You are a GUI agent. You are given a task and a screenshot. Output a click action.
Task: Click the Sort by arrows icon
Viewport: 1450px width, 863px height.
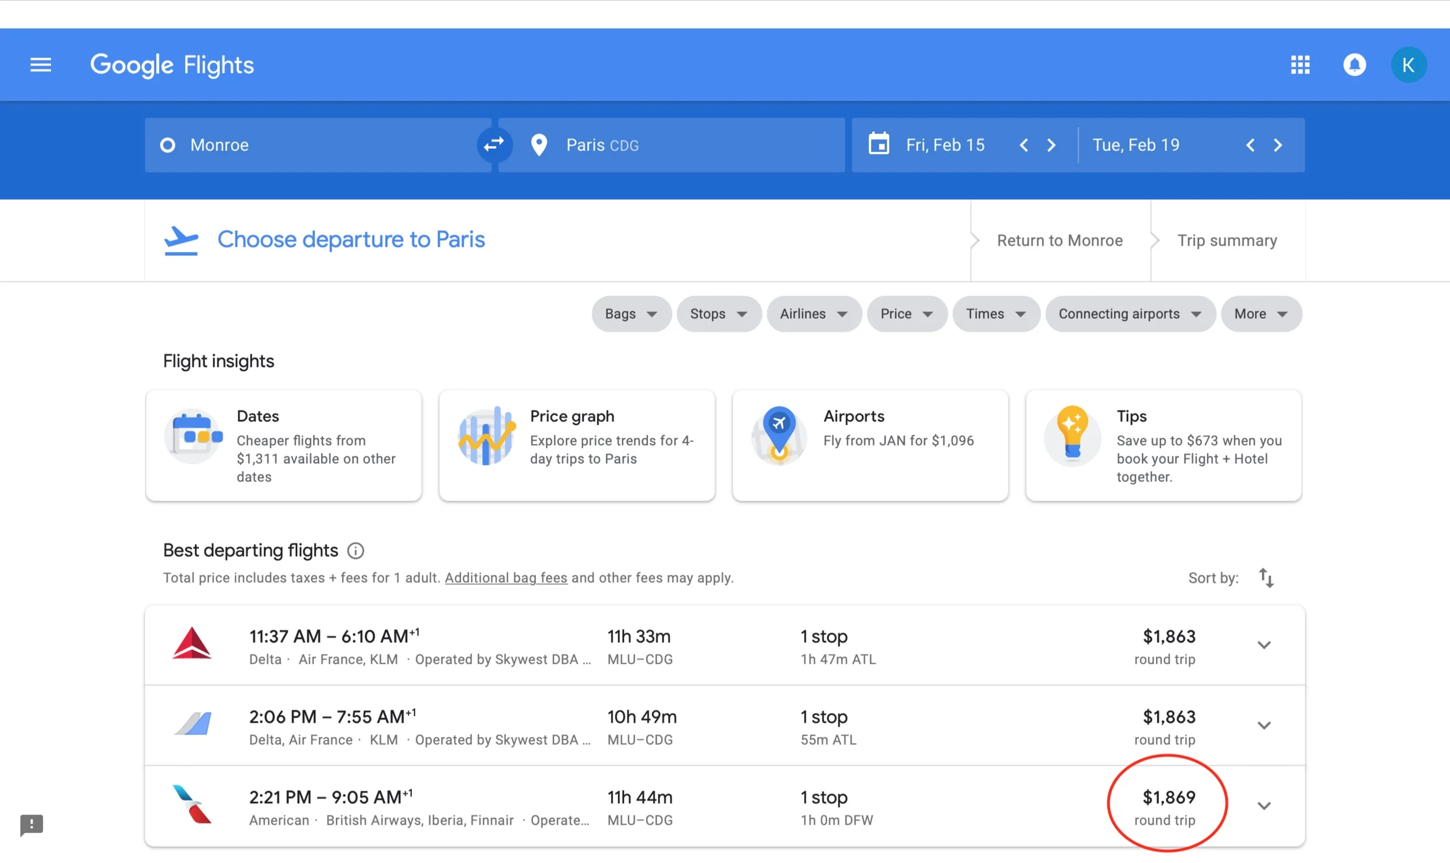[x=1266, y=578]
